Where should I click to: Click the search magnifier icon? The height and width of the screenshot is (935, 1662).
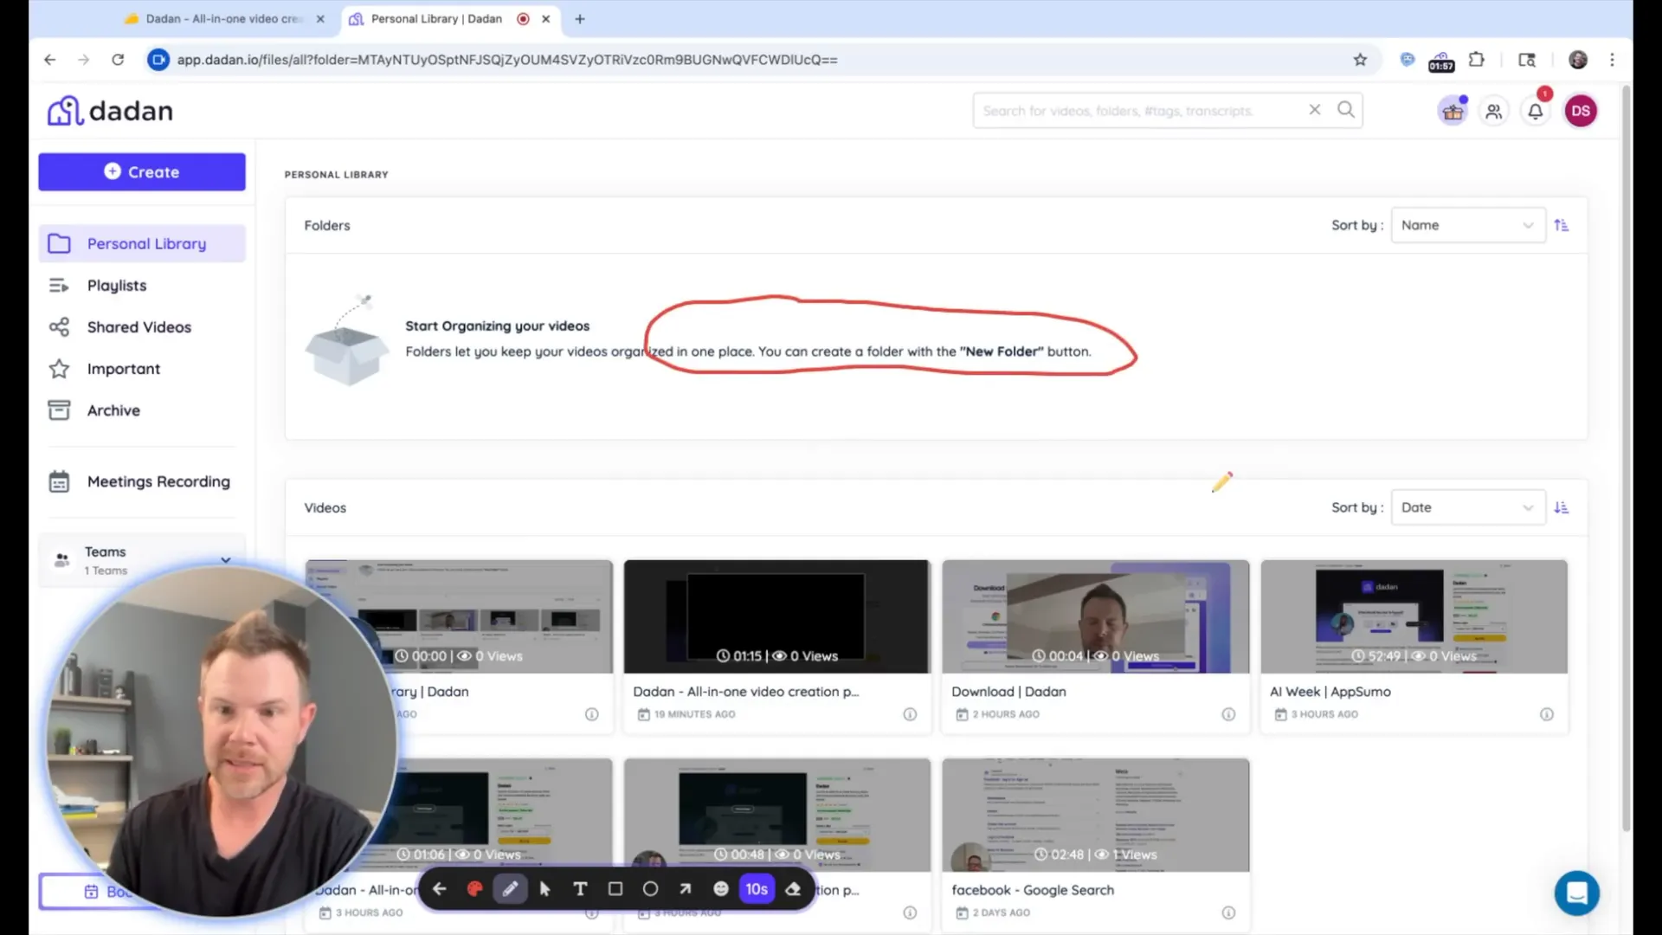click(1346, 110)
